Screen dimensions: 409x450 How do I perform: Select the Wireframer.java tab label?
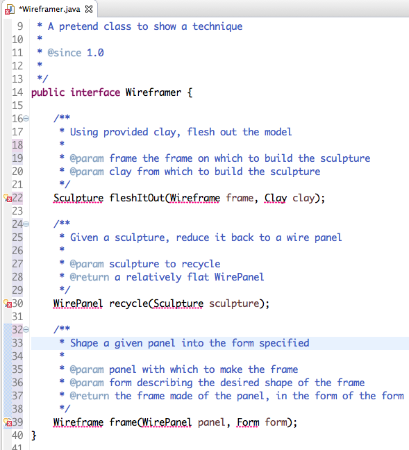tap(49, 9)
